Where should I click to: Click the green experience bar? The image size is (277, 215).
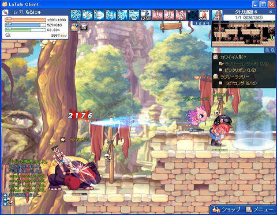coord(25,30)
